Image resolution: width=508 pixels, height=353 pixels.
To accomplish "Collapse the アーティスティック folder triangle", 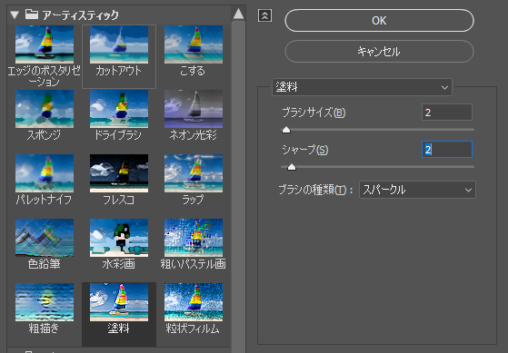I will click(x=15, y=15).
